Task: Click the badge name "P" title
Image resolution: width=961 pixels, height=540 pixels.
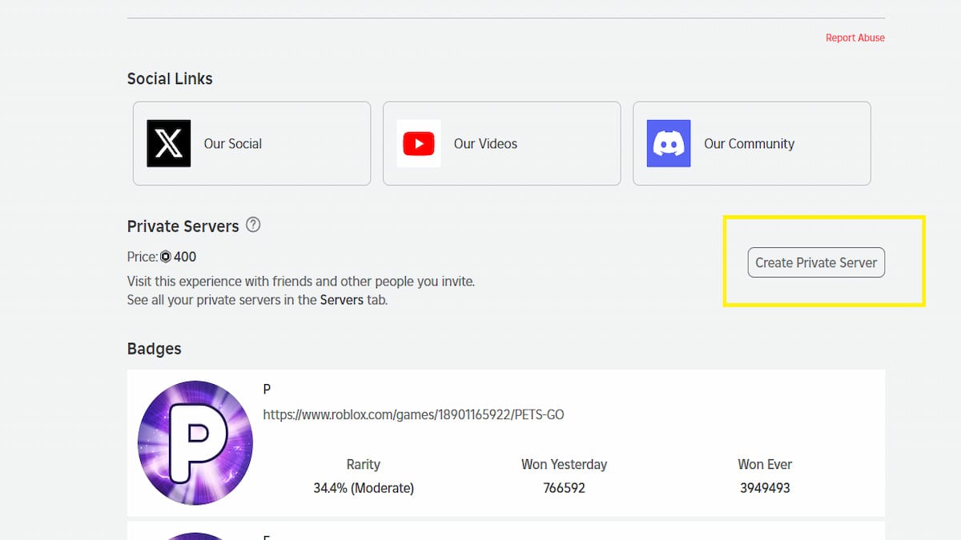Action: (267, 389)
